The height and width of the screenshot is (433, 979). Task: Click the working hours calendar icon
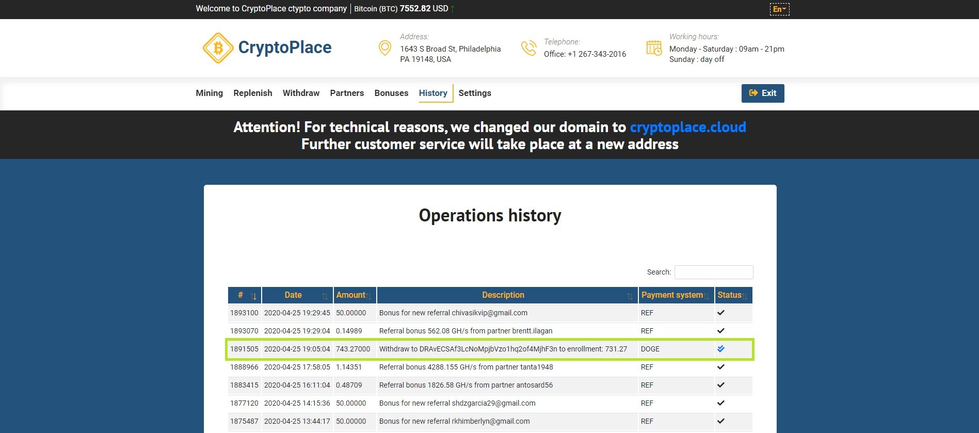coord(654,48)
